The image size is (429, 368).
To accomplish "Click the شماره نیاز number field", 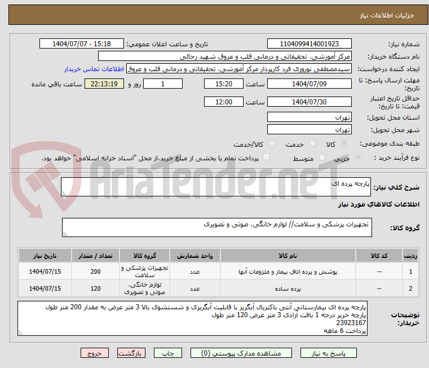I will [x=309, y=44].
